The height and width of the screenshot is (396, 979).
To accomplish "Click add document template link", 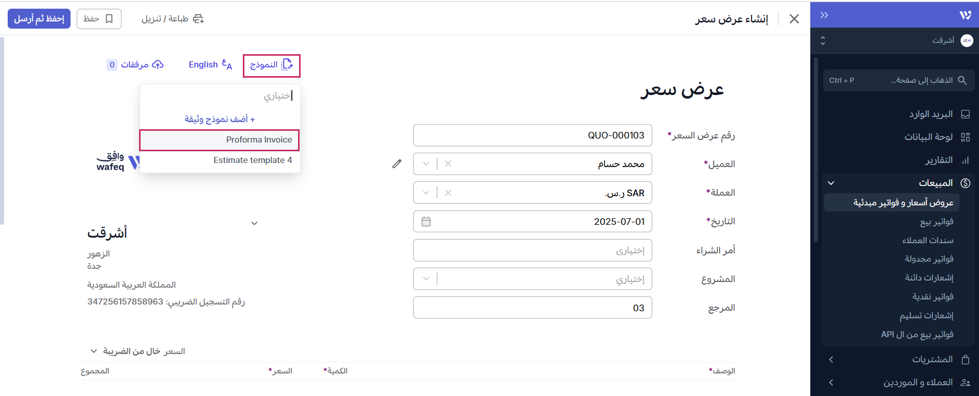I will (x=219, y=119).
